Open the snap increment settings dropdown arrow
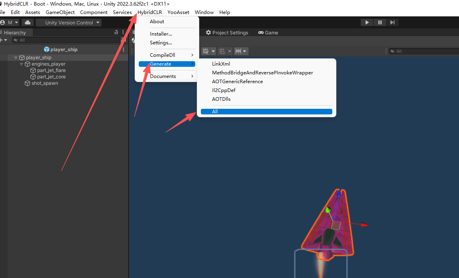The image size is (459, 278). pyautogui.click(x=229, y=51)
